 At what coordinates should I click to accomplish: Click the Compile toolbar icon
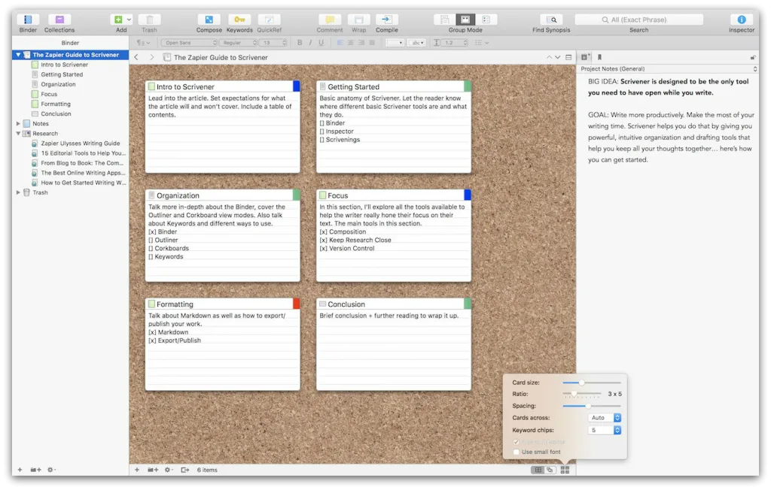(x=386, y=20)
